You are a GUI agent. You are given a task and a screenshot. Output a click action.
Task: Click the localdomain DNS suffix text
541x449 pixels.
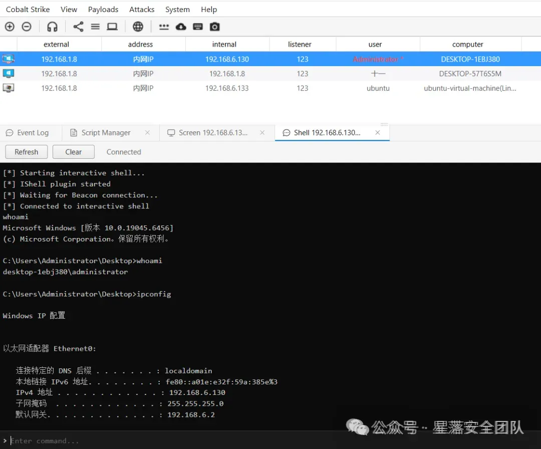188,371
